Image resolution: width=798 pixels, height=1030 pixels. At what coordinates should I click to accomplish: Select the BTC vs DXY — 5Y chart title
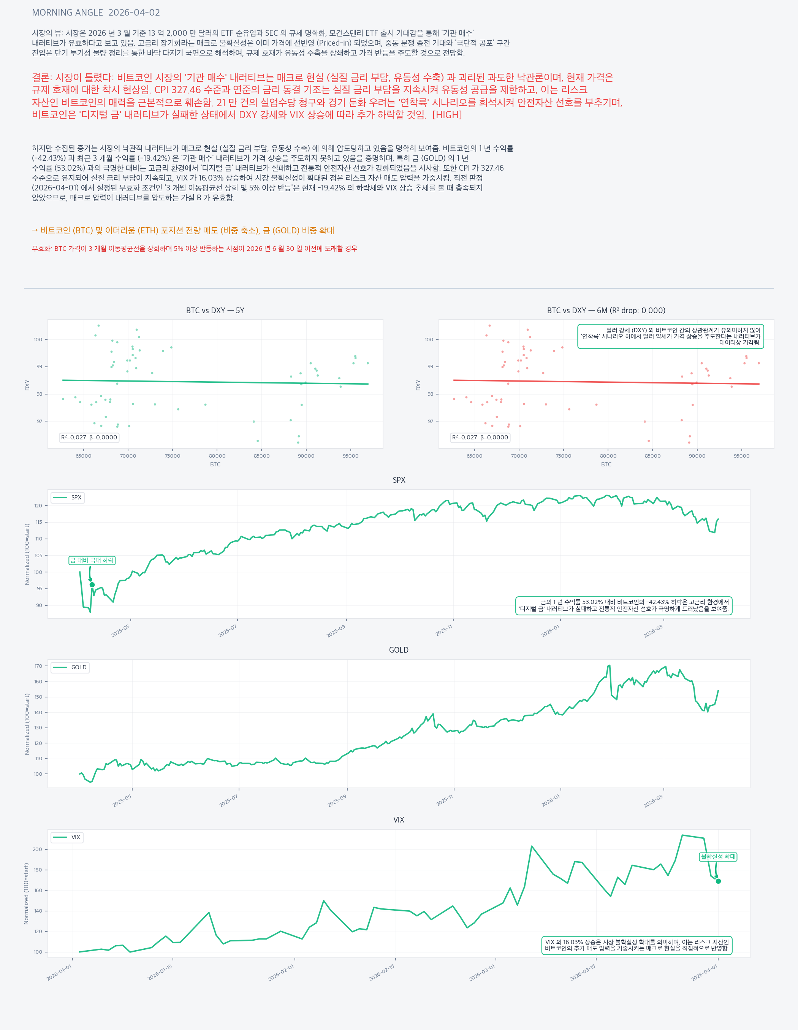coord(215,310)
